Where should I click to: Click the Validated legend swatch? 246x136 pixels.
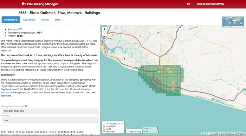point(104,131)
